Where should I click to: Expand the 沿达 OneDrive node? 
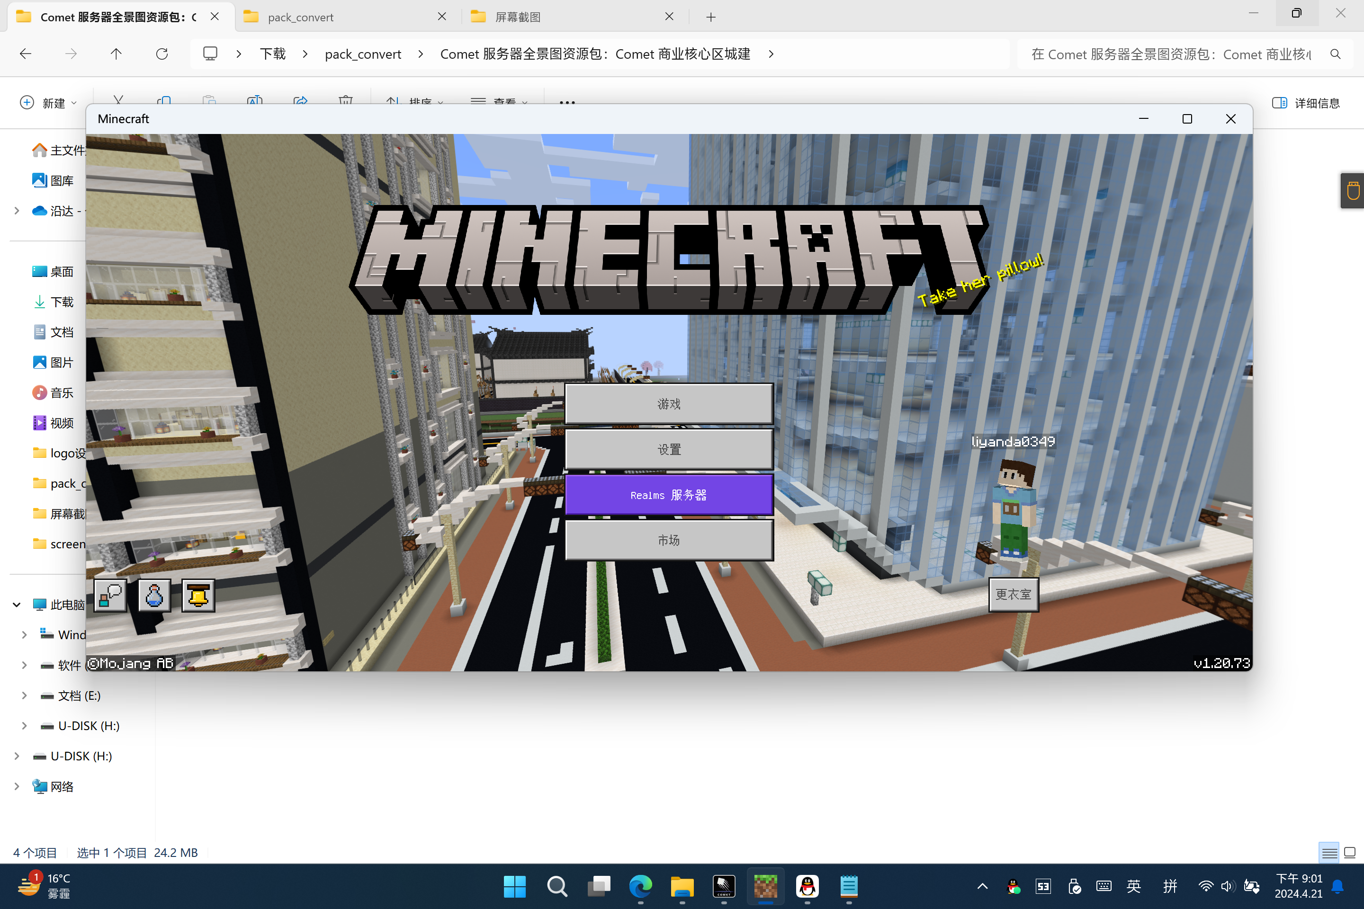pyautogui.click(x=17, y=211)
